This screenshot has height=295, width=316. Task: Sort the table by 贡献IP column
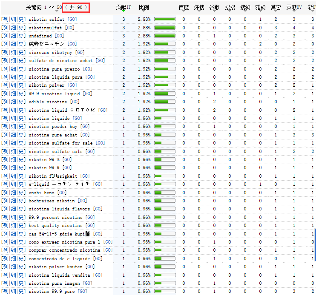pos(124,8)
